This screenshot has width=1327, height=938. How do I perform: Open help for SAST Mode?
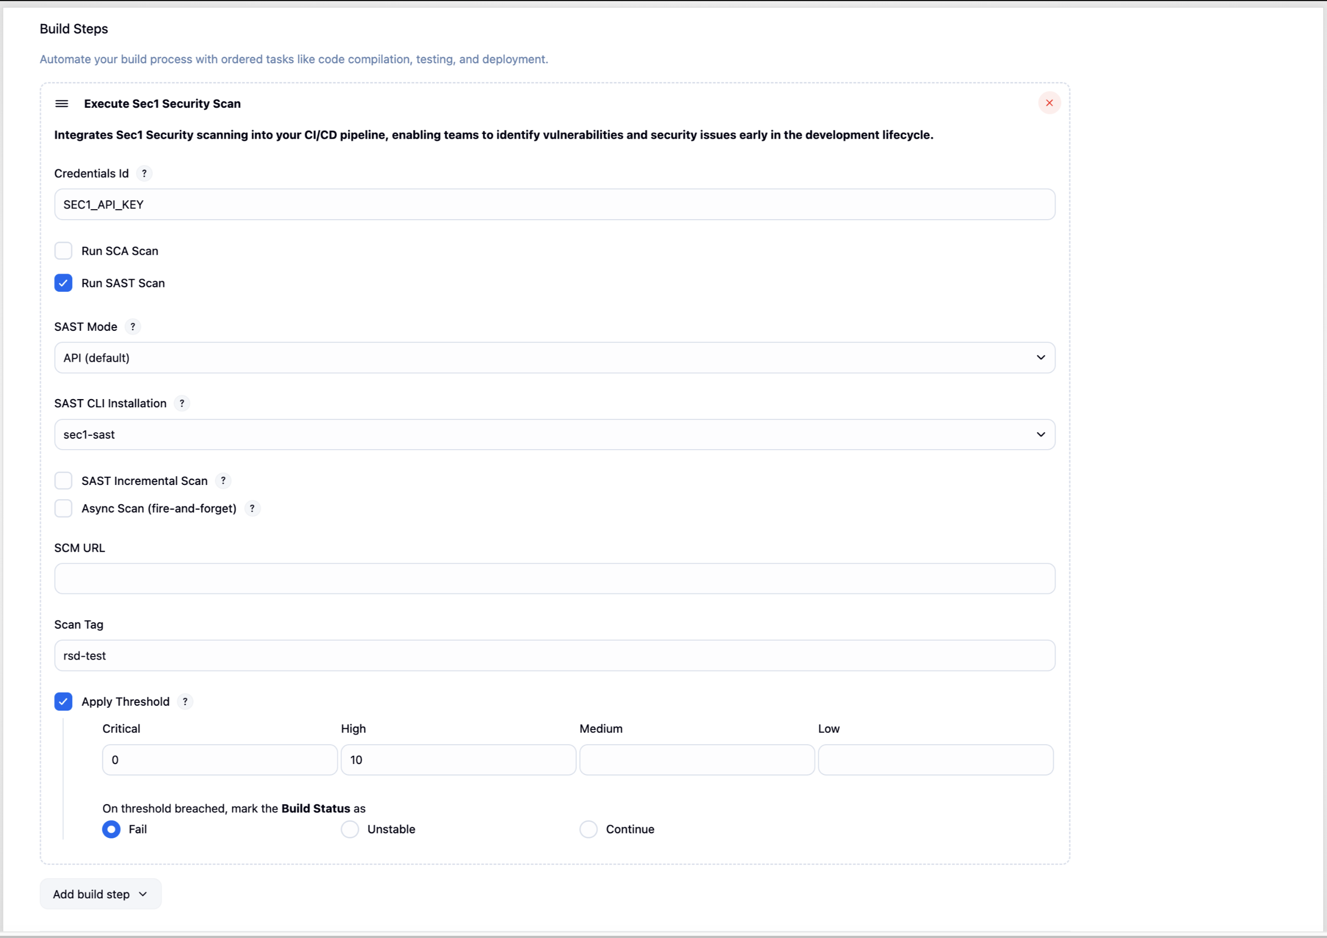(x=133, y=326)
